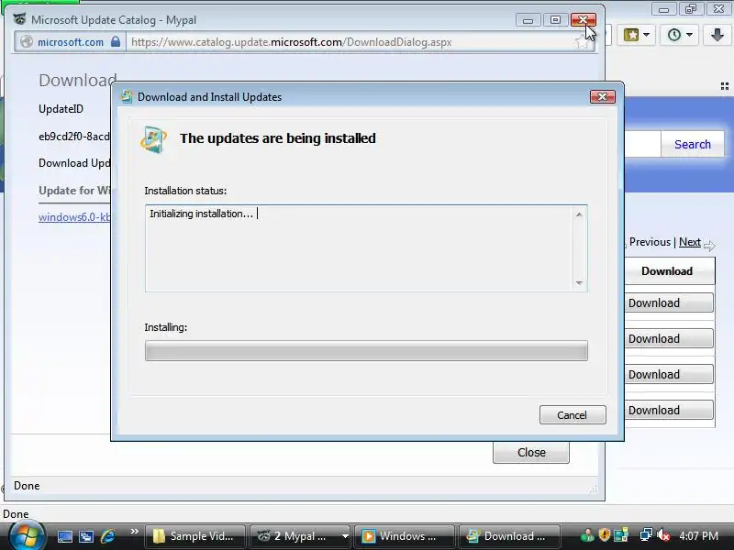This screenshot has height=550, width=734.
Task: Click the padlock security icon in the address bar
Action: click(116, 41)
